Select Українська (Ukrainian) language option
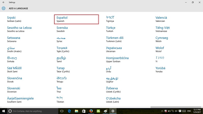This screenshot has width=203, height=114. click(114, 49)
